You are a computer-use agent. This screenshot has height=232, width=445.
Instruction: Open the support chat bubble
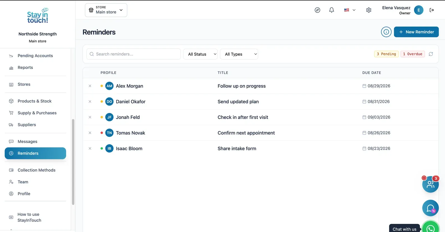click(x=430, y=208)
